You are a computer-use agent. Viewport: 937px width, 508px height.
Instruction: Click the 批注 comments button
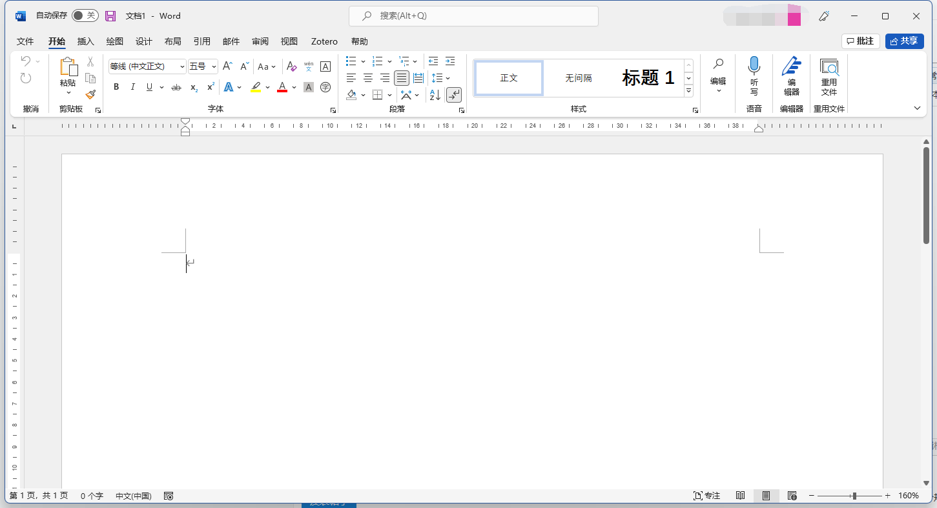tap(860, 41)
